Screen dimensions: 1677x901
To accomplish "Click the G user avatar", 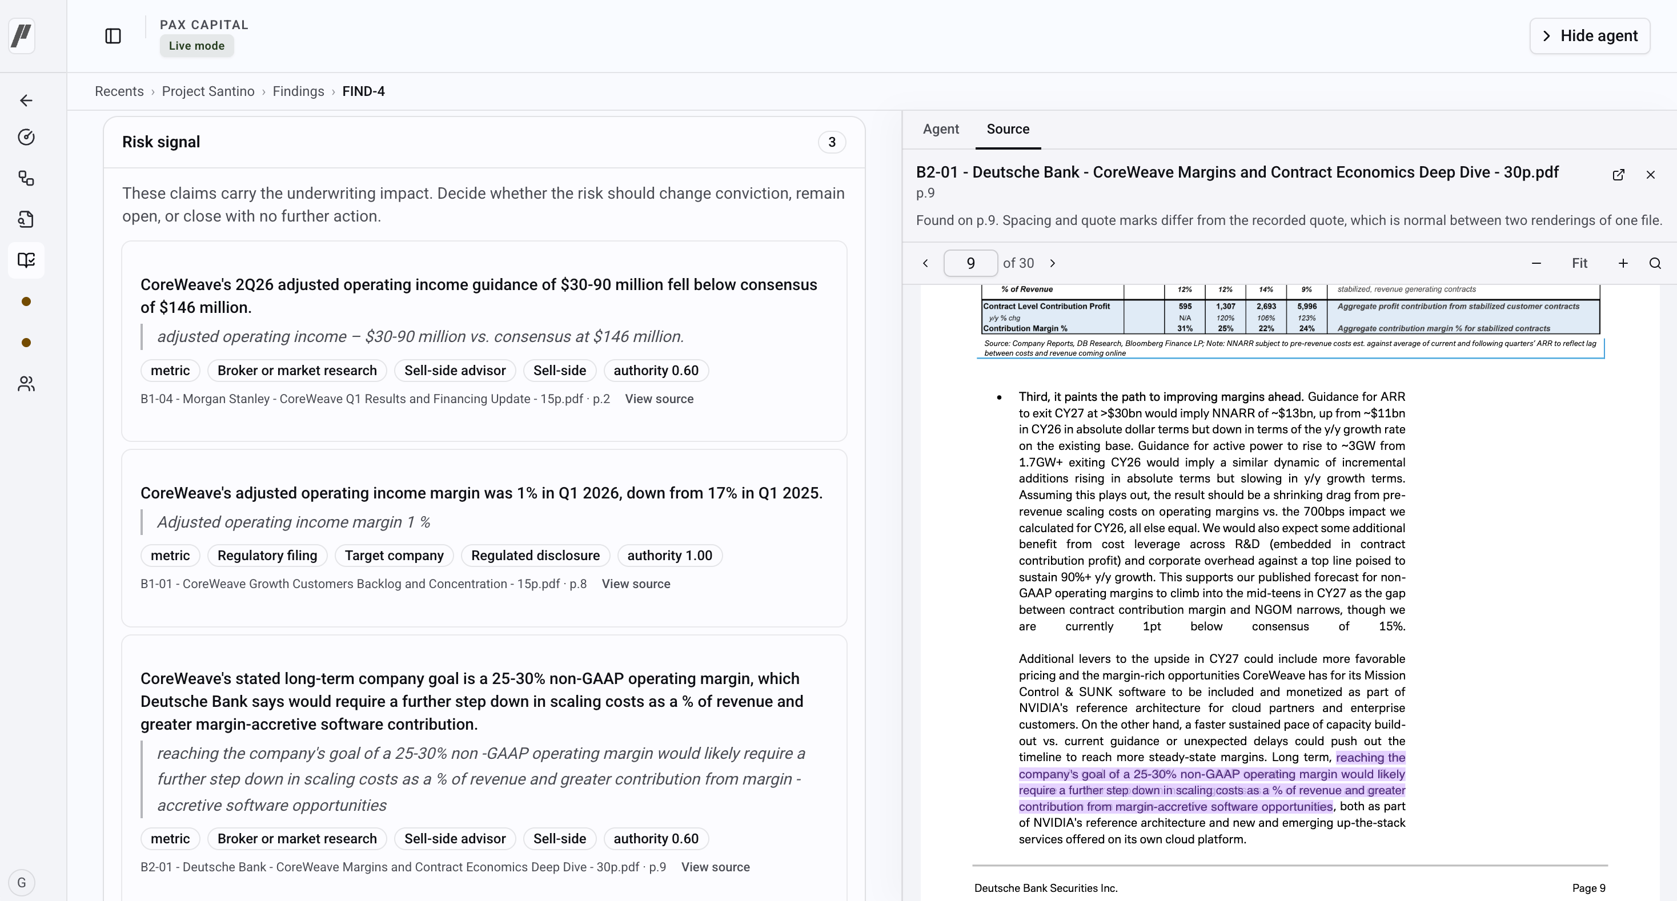I will point(22,882).
